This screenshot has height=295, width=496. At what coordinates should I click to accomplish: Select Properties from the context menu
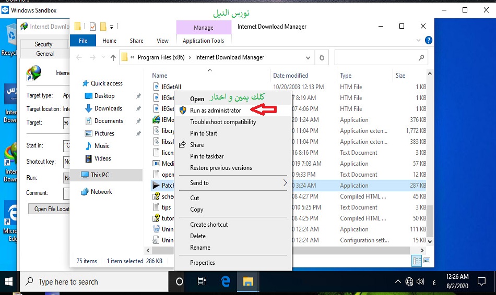(x=203, y=263)
